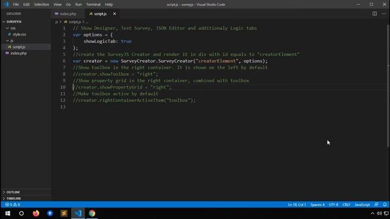The width and height of the screenshot is (390, 219).
Task: Open the View menu
Action: [57, 4]
